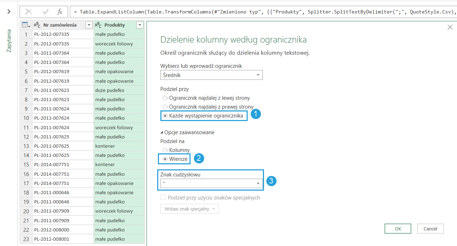Open the table menu icon in grid corner
Viewport: 457px width, 246px height.
click(26, 25)
